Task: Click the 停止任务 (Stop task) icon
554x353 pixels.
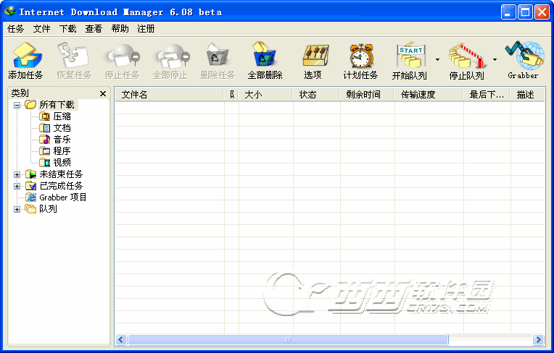Action: point(122,55)
